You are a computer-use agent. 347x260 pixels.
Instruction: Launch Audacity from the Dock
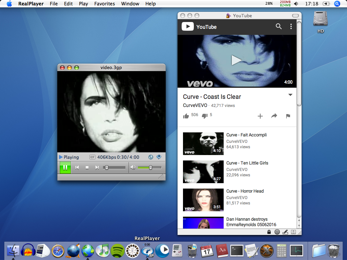click(x=28, y=251)
